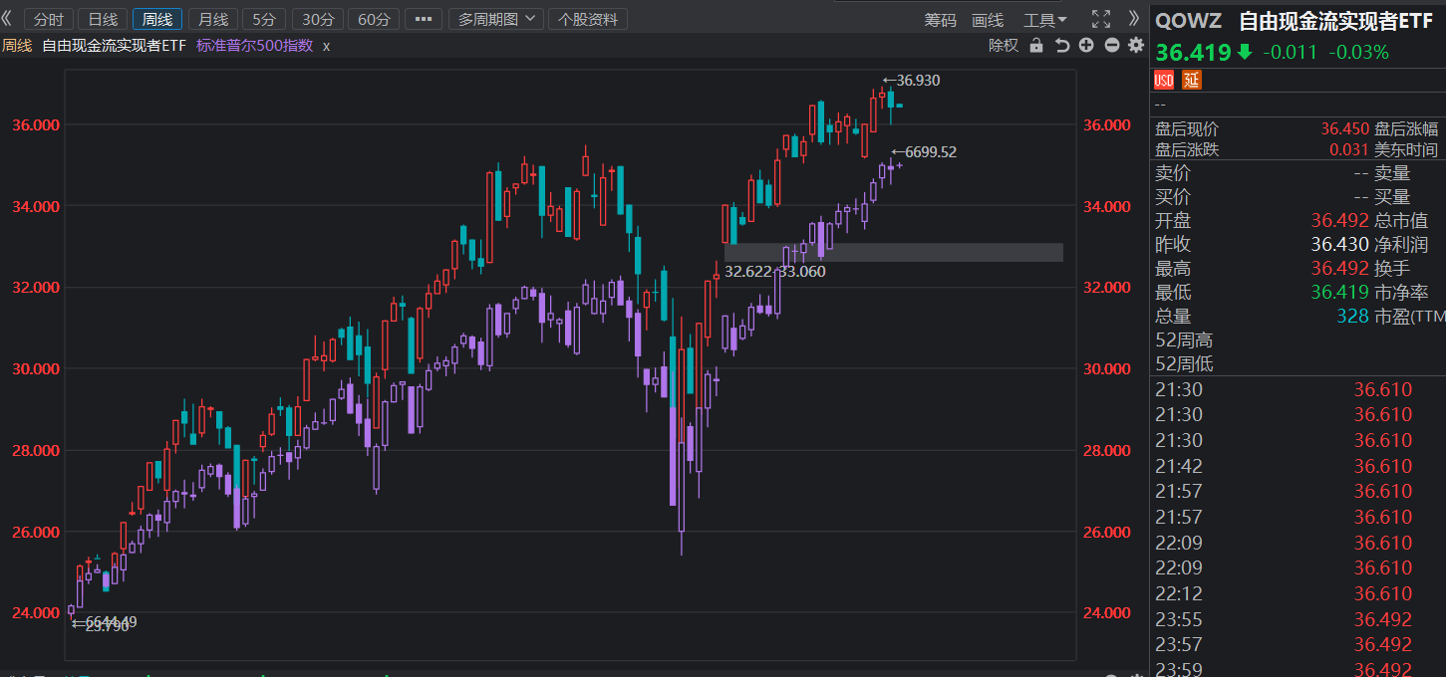
Task: Switch to 日线 daily chart
Action: click(x=103, y=19)
